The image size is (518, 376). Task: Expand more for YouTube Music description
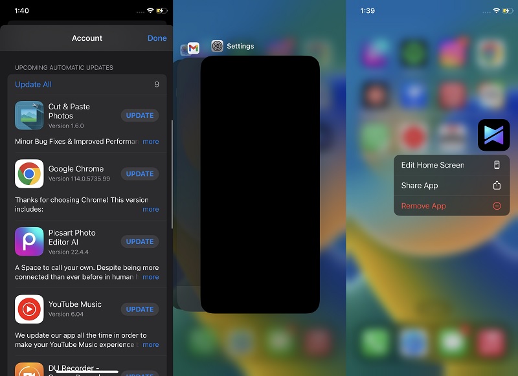click(151, 345)
